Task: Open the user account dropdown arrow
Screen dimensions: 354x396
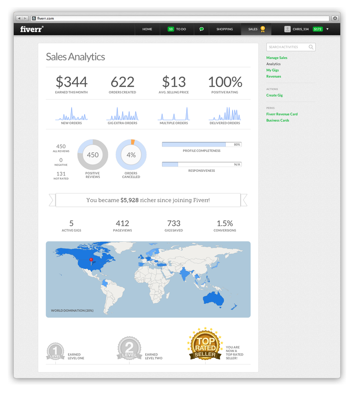Action: click(x=327, y=29)
